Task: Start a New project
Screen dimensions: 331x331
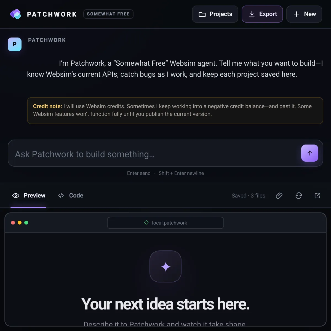Action: click(x=304, y=14)
